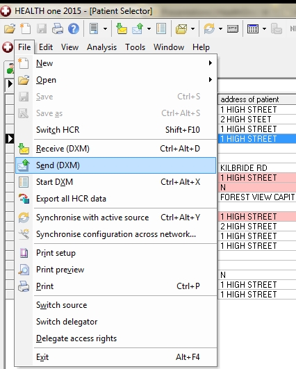
Task: Click the greyed mail-document toolbar icon
Action: point(277,28)
